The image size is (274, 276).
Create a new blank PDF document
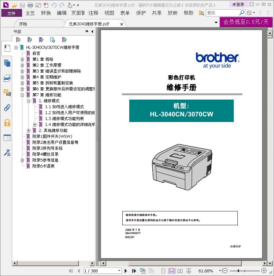[46, 5]
